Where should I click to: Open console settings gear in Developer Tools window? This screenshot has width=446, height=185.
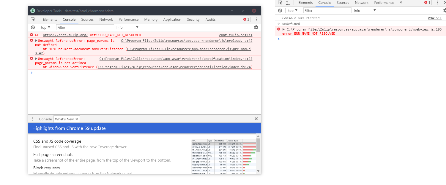[x=256, y=27]
